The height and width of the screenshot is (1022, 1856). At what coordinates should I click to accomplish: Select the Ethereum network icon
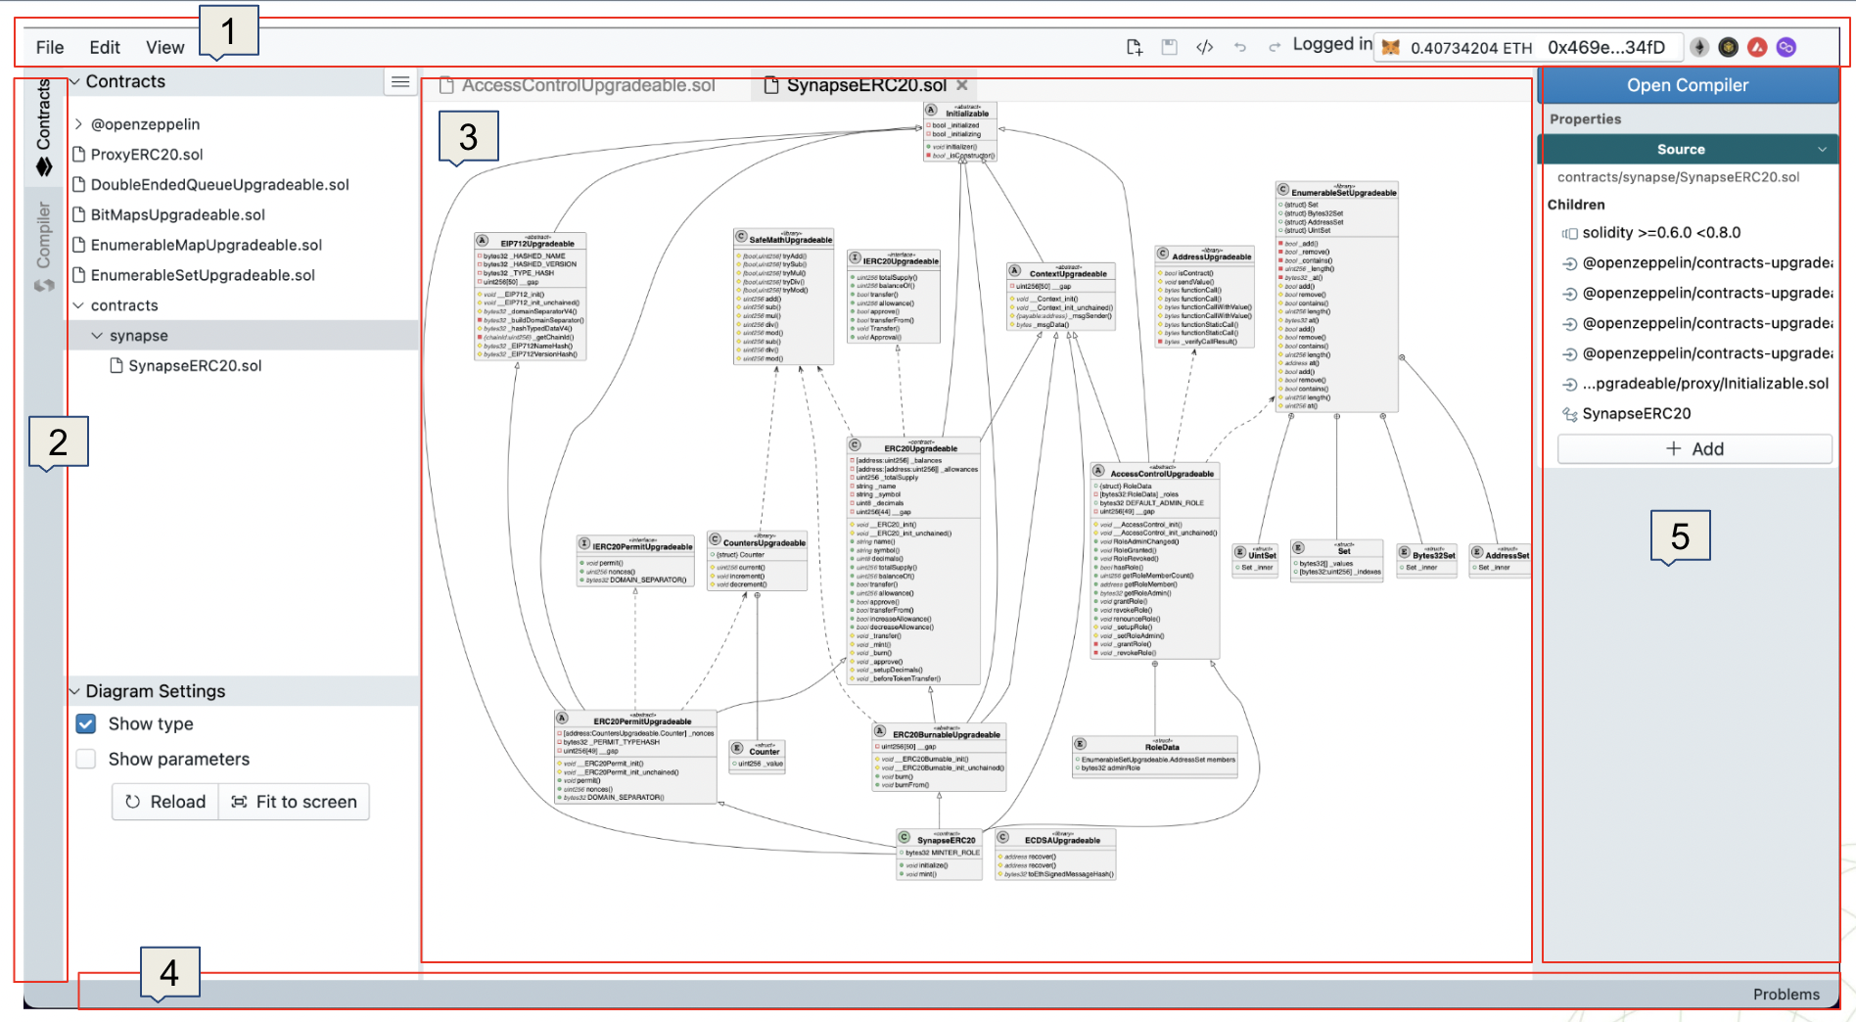point(1699,47)
